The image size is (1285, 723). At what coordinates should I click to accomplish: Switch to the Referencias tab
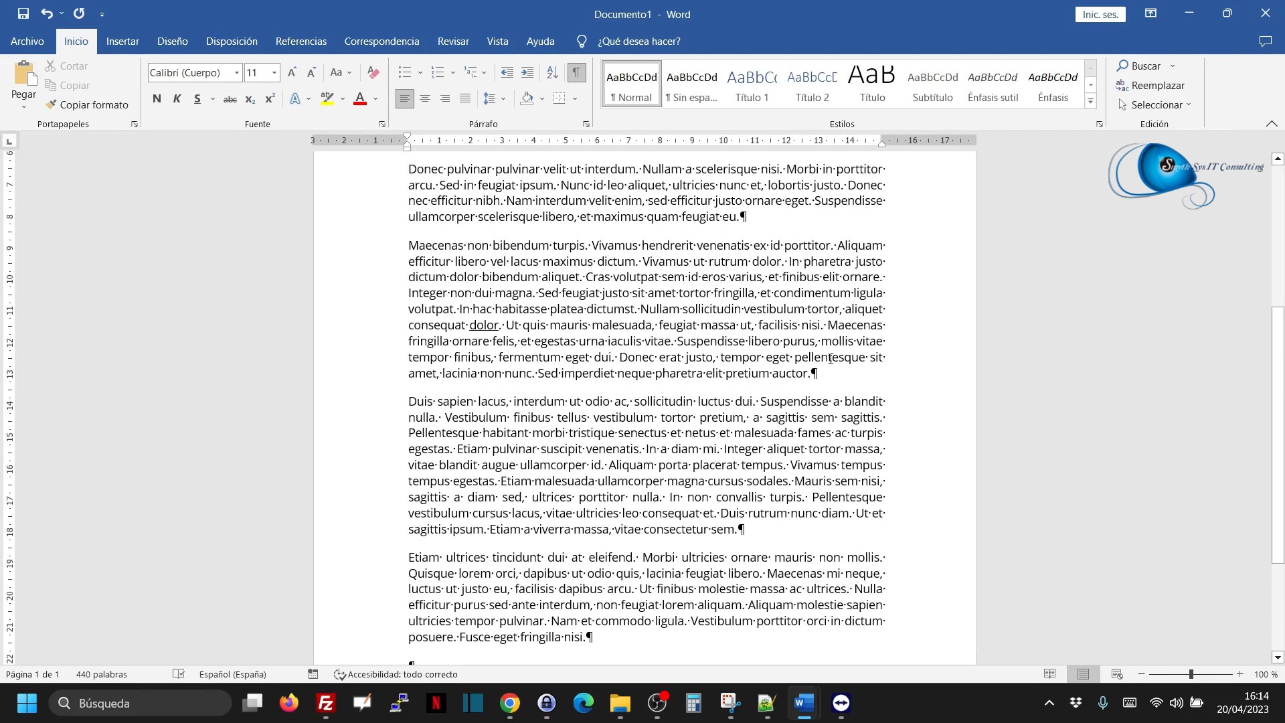(301, 42)
